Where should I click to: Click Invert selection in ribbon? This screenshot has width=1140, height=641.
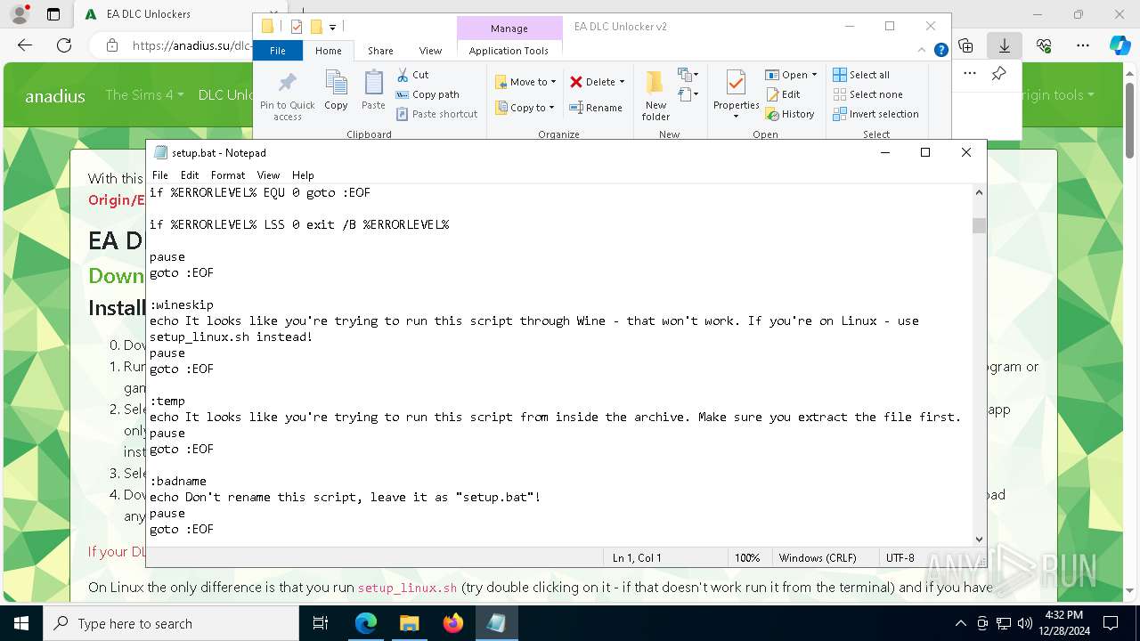(x=875, y=114)
